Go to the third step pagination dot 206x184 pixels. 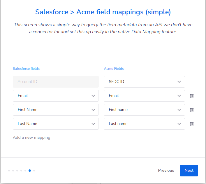click(17, 171)
